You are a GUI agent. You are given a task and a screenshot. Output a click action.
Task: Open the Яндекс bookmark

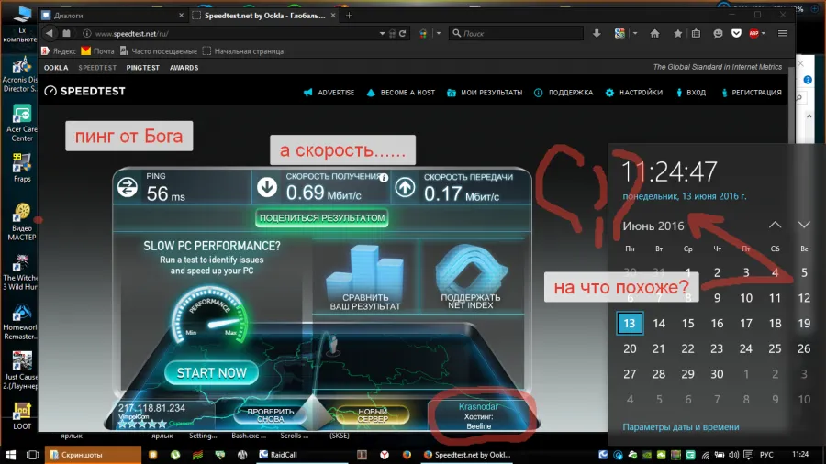tap(59, 51)
